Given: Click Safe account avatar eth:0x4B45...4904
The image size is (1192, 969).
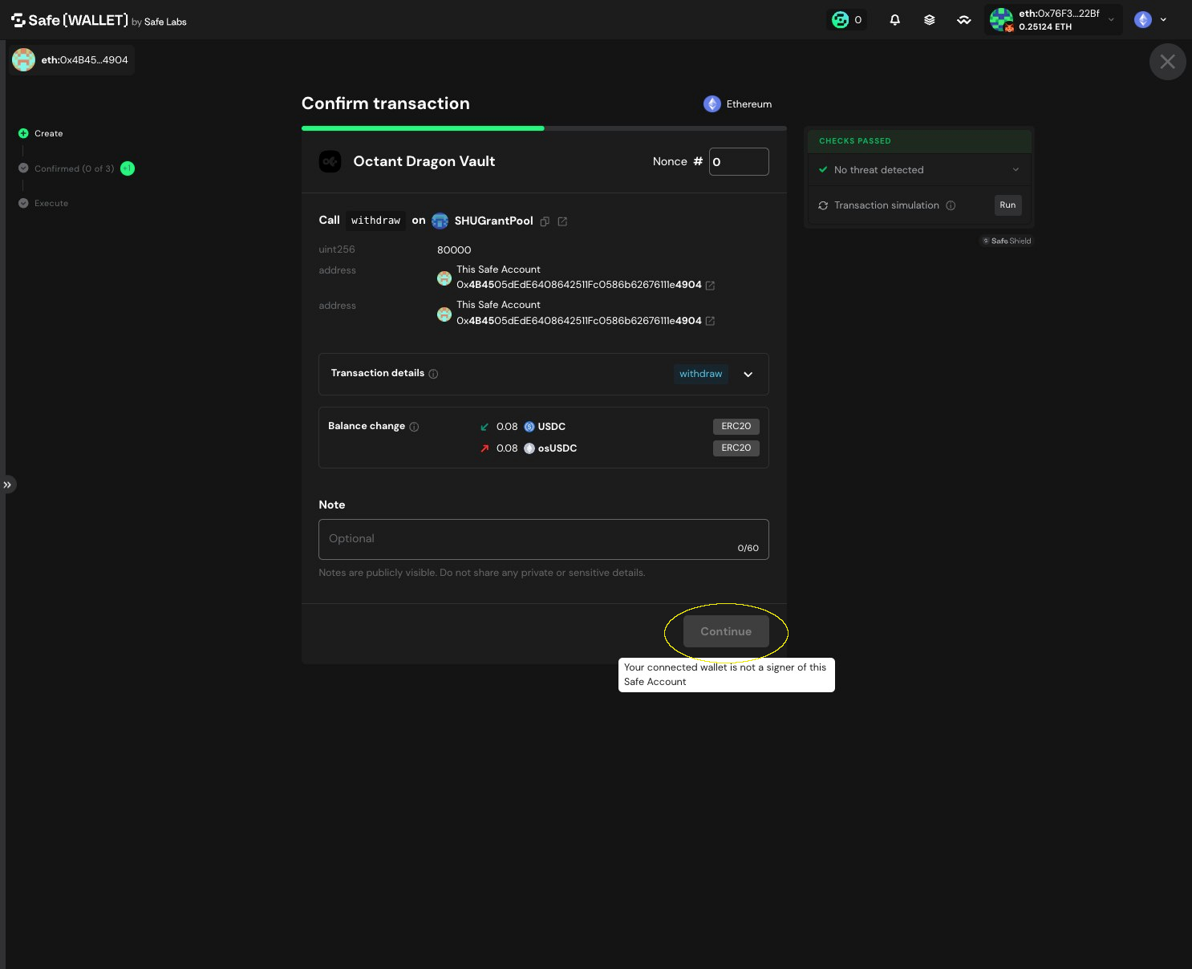Looking at the screenshot, I should tap(24, 59).
